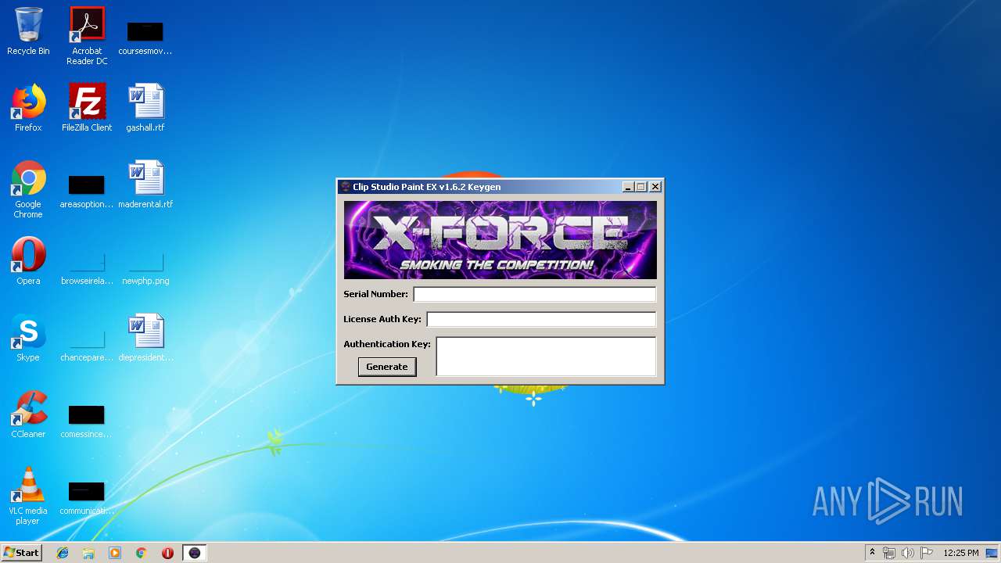This screenshot has width=1001, height=563.
Task: Open the clock showing 12:25 PM
Action: [960, 553]
